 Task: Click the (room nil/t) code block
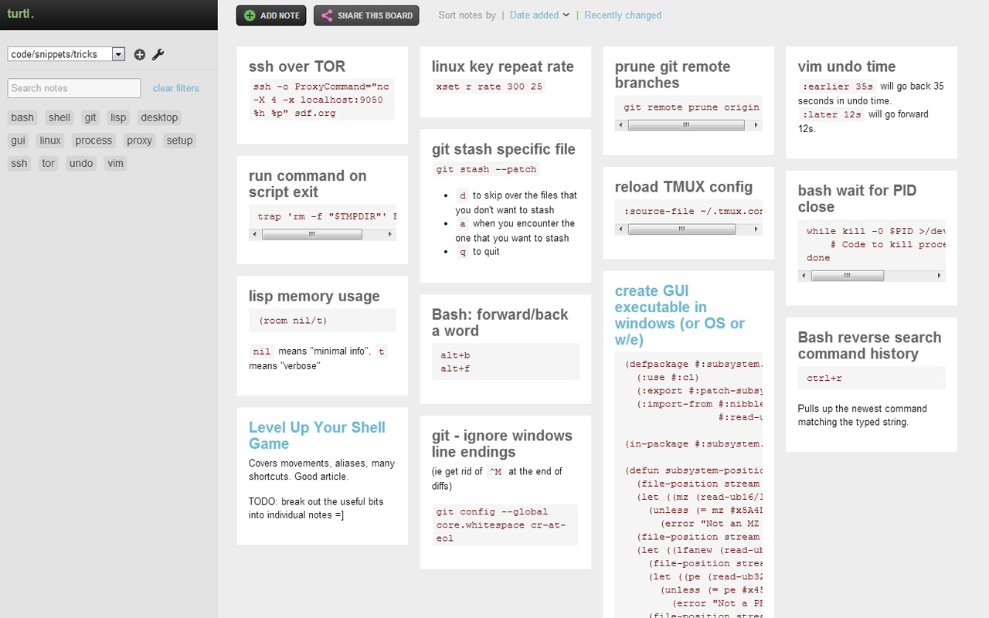pyautogui.click(x=322, y=321)
